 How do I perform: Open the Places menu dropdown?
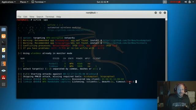pyautogui.click(x=24, y=2)
